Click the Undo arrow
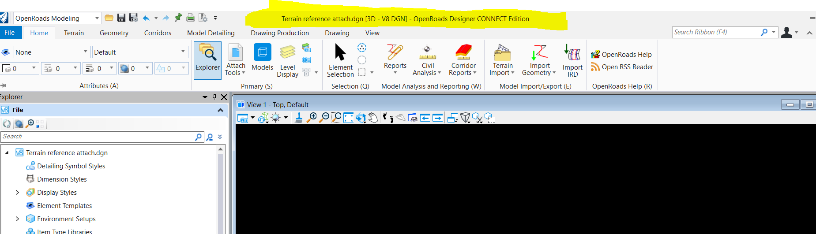The image size is (816, 234). click(x=146, y=18)
